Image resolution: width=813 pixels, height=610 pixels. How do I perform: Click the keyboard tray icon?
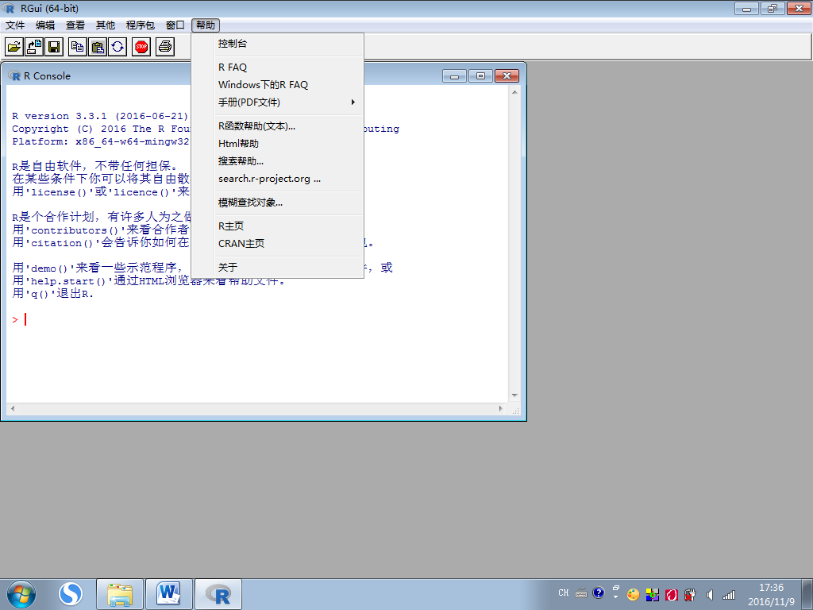[x=581, y=593]
